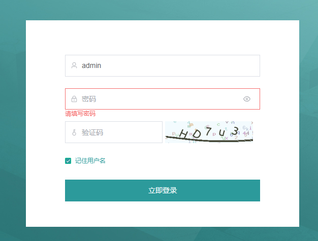The height and width of the screenshot is (241, 318).
Task: Click the admin text in username box
Action: point(91,65)
